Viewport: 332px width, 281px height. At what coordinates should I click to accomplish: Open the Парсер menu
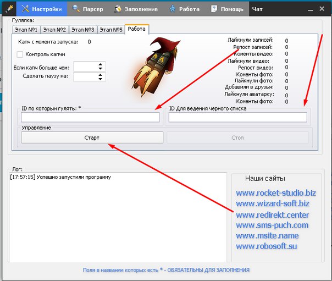pos(88,9)
